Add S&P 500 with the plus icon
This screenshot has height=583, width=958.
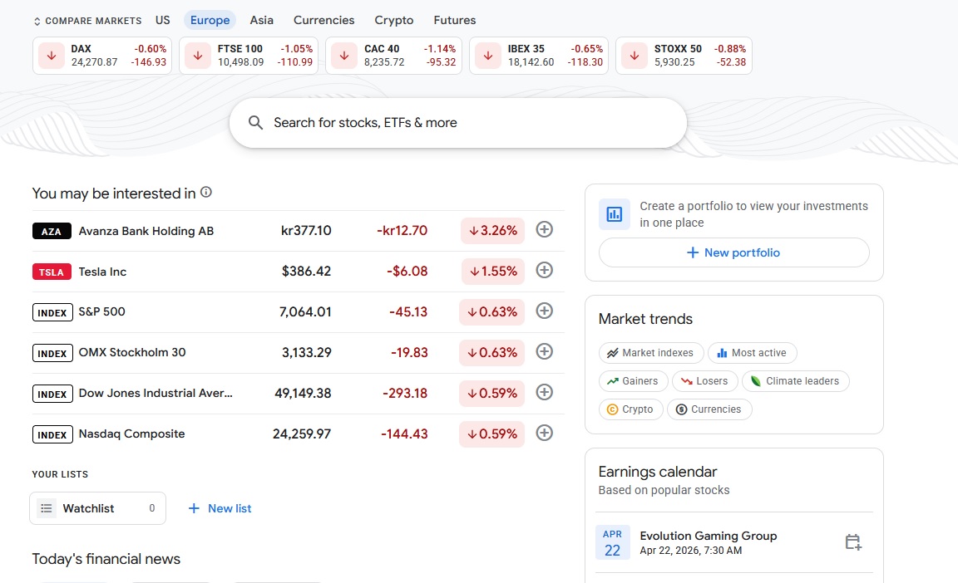tap(544, 311)
